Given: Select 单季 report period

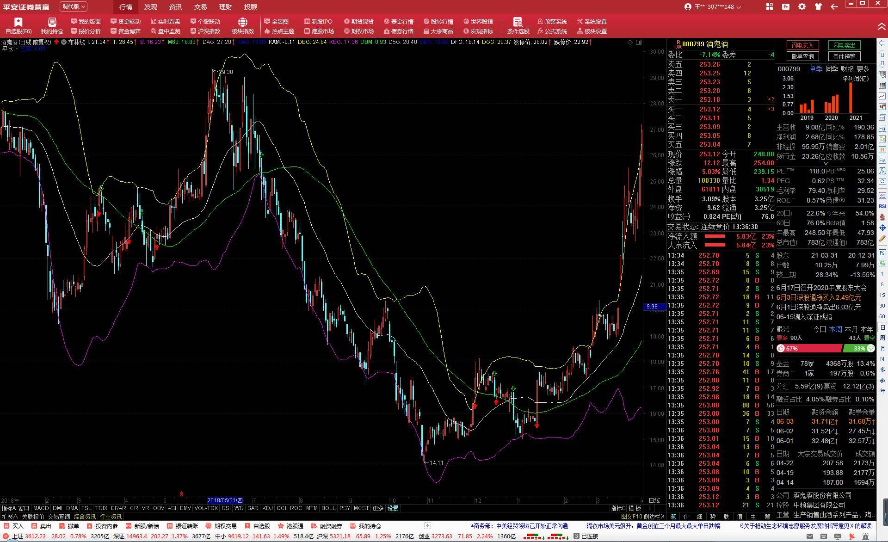Looking at the screenshot, I should tap(816, 69).
